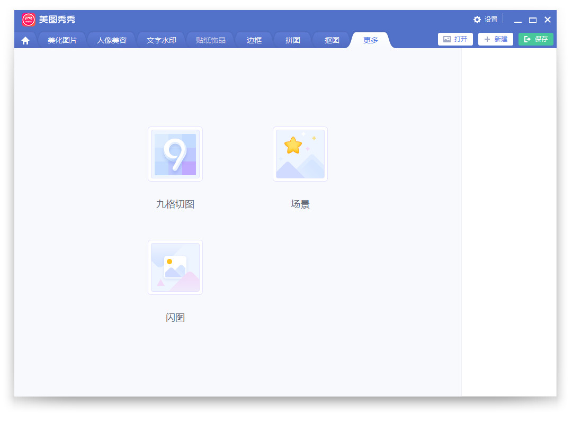Maximize the 美图秀秀 window
This screenshot has height=423, width=572.
click(x=533, y=20)
